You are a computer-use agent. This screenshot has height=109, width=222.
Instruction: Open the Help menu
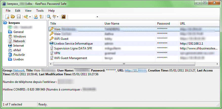[51, 11]
